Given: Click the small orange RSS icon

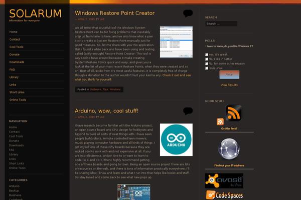Looking at the screenshot, I should 220,121.
